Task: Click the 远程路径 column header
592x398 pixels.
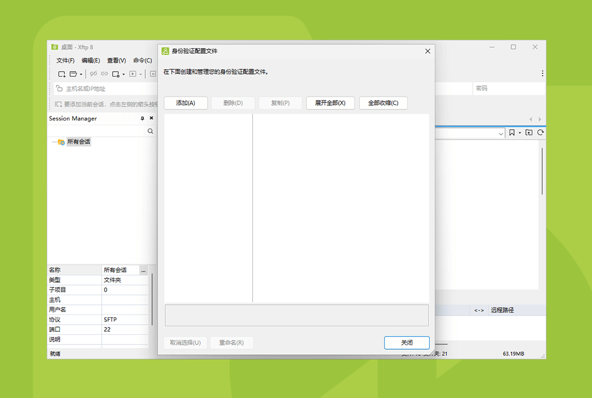Action: click(x=502, y=310)
